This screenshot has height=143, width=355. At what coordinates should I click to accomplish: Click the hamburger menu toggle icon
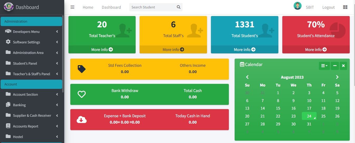(x=72, y=7)
